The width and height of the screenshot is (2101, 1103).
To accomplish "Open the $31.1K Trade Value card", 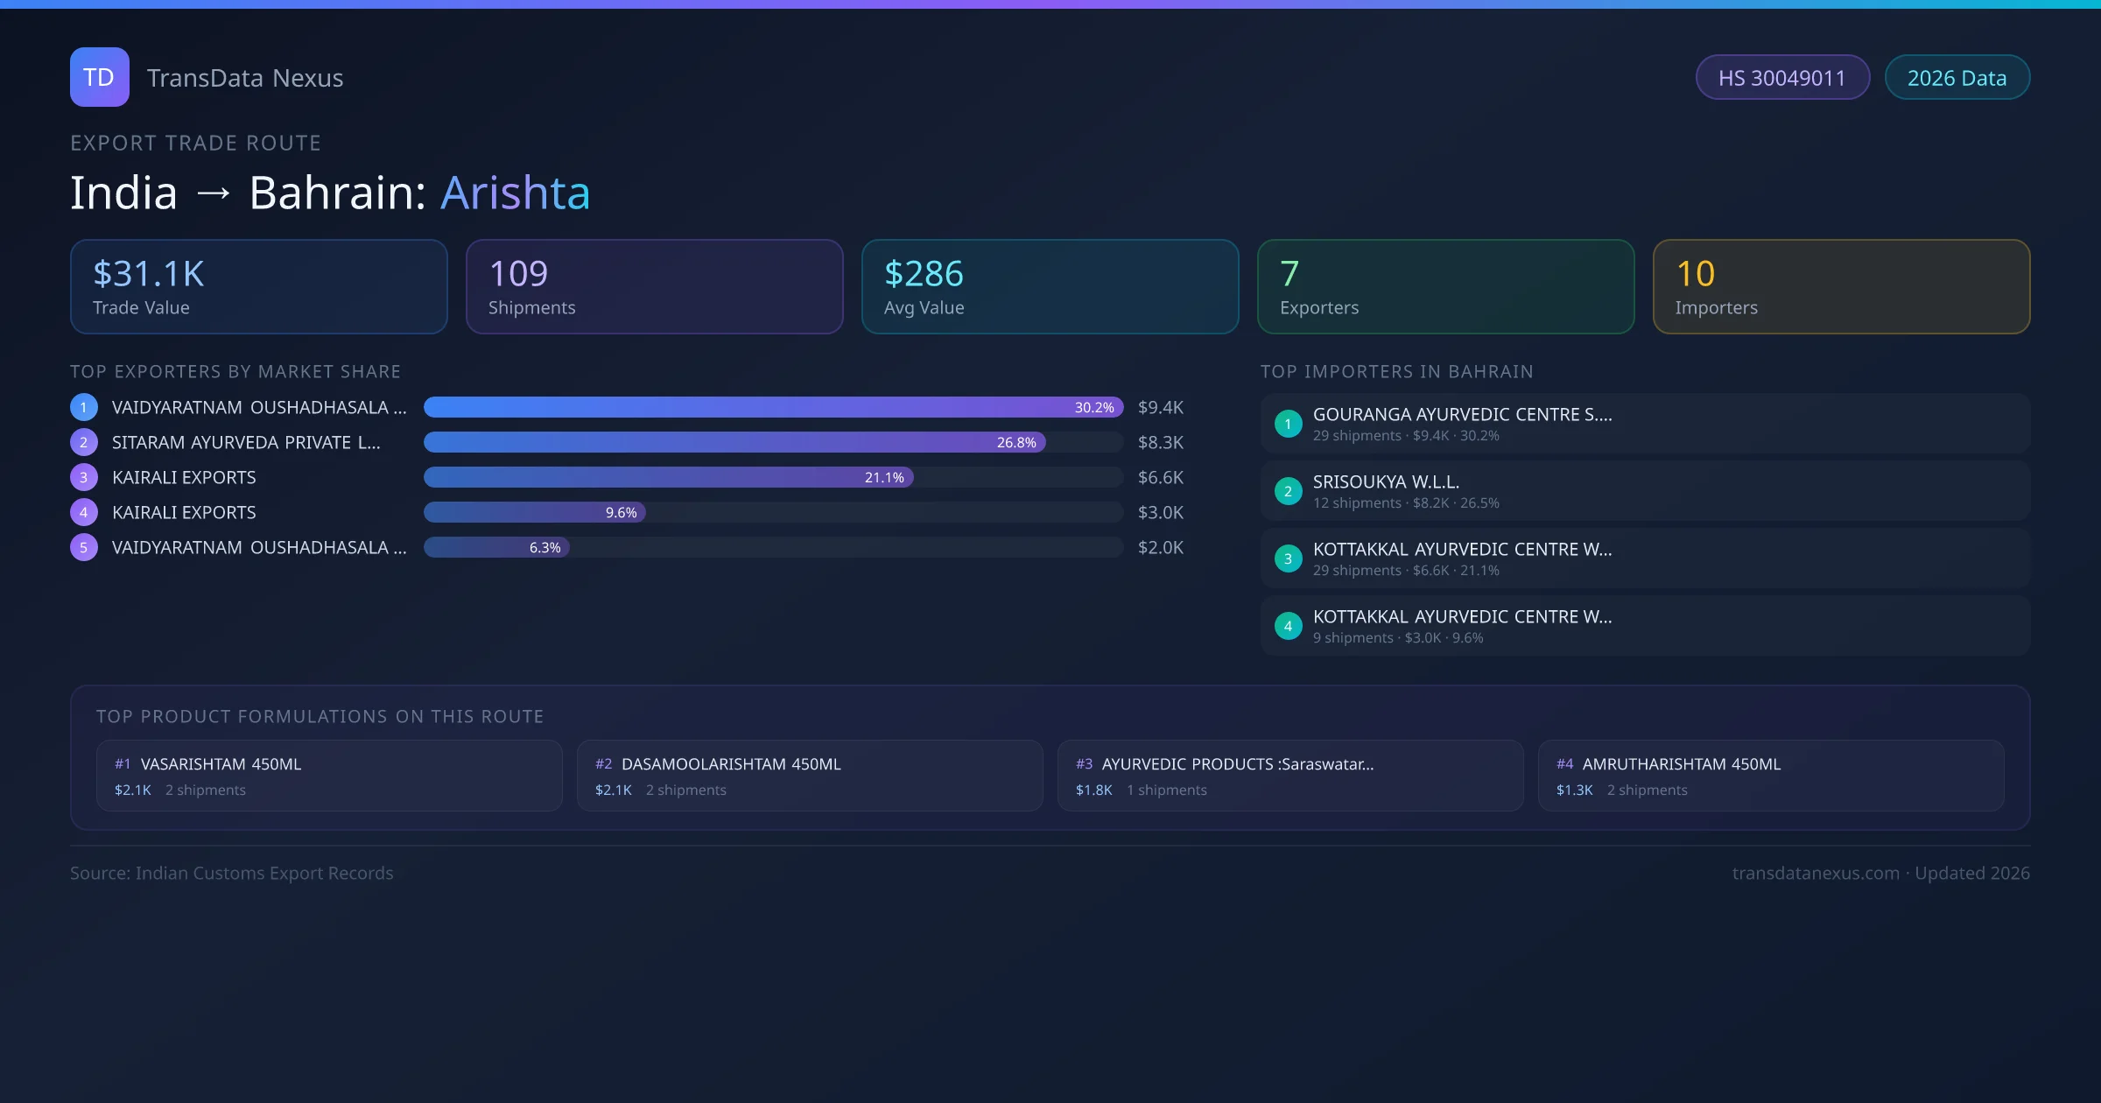I will (258, 286).
